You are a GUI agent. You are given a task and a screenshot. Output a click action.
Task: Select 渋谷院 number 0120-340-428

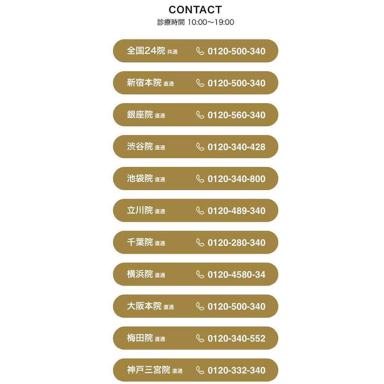[x=236, y=147]
